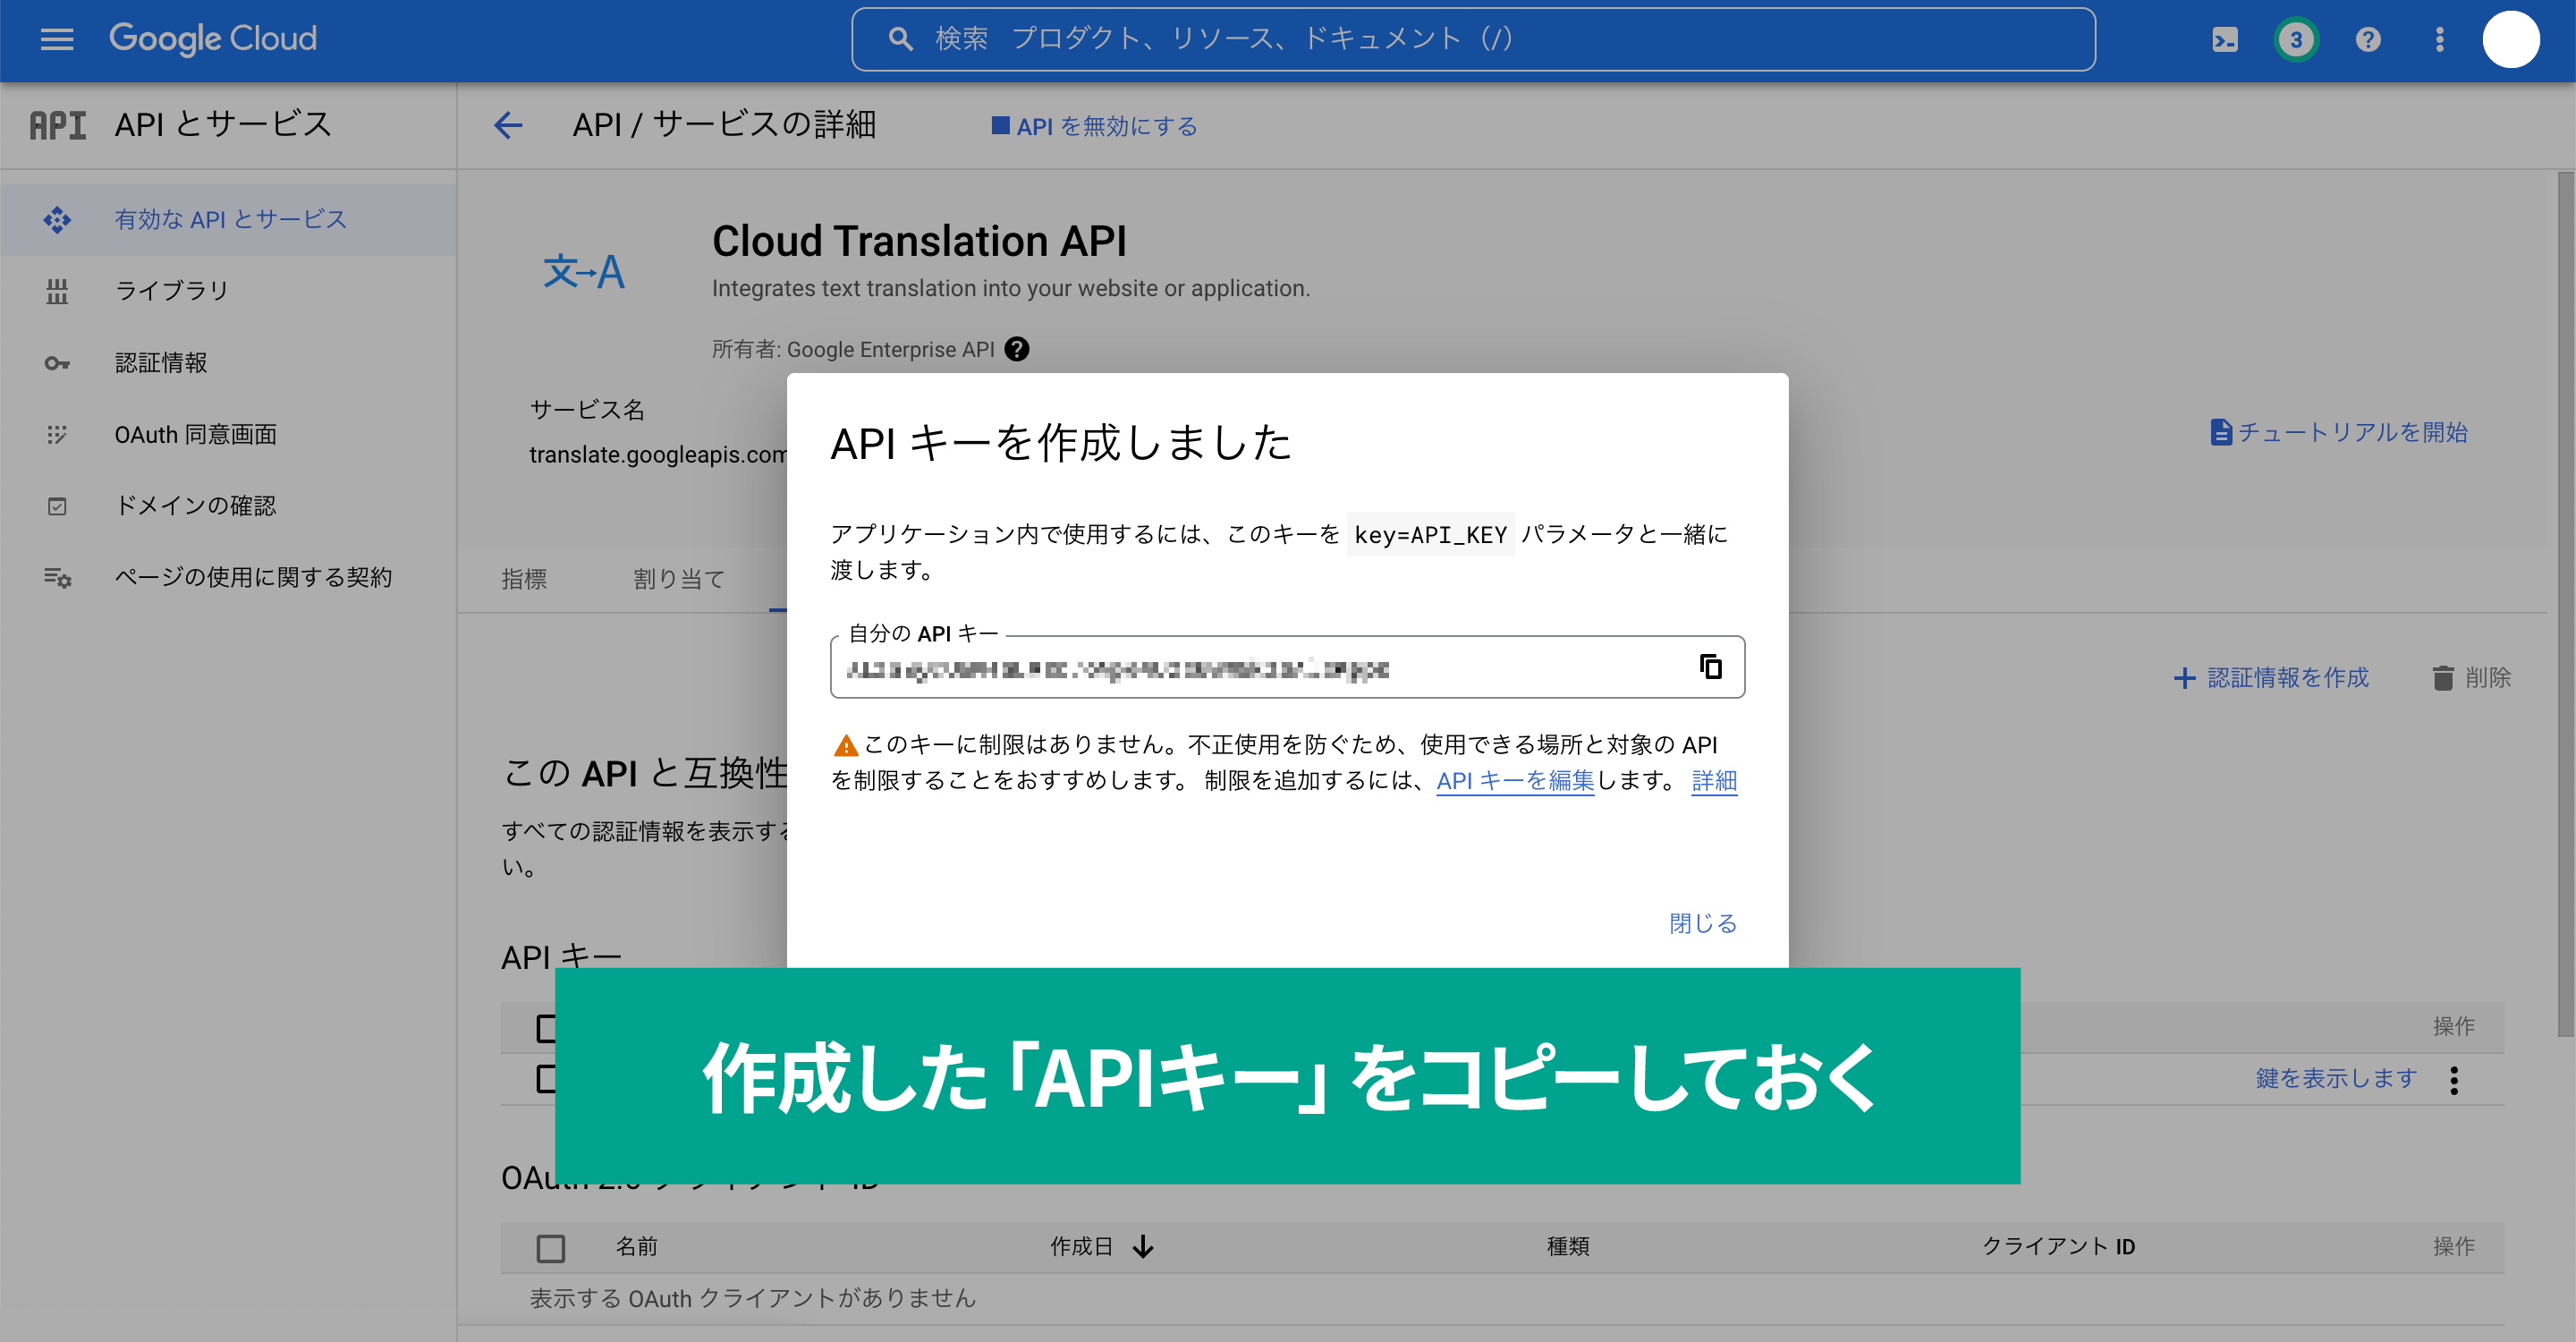This screenshot has height=1342, width=2576.
Task: Follow the API キーを編集 link
Action: click(x=1515, y=780)
